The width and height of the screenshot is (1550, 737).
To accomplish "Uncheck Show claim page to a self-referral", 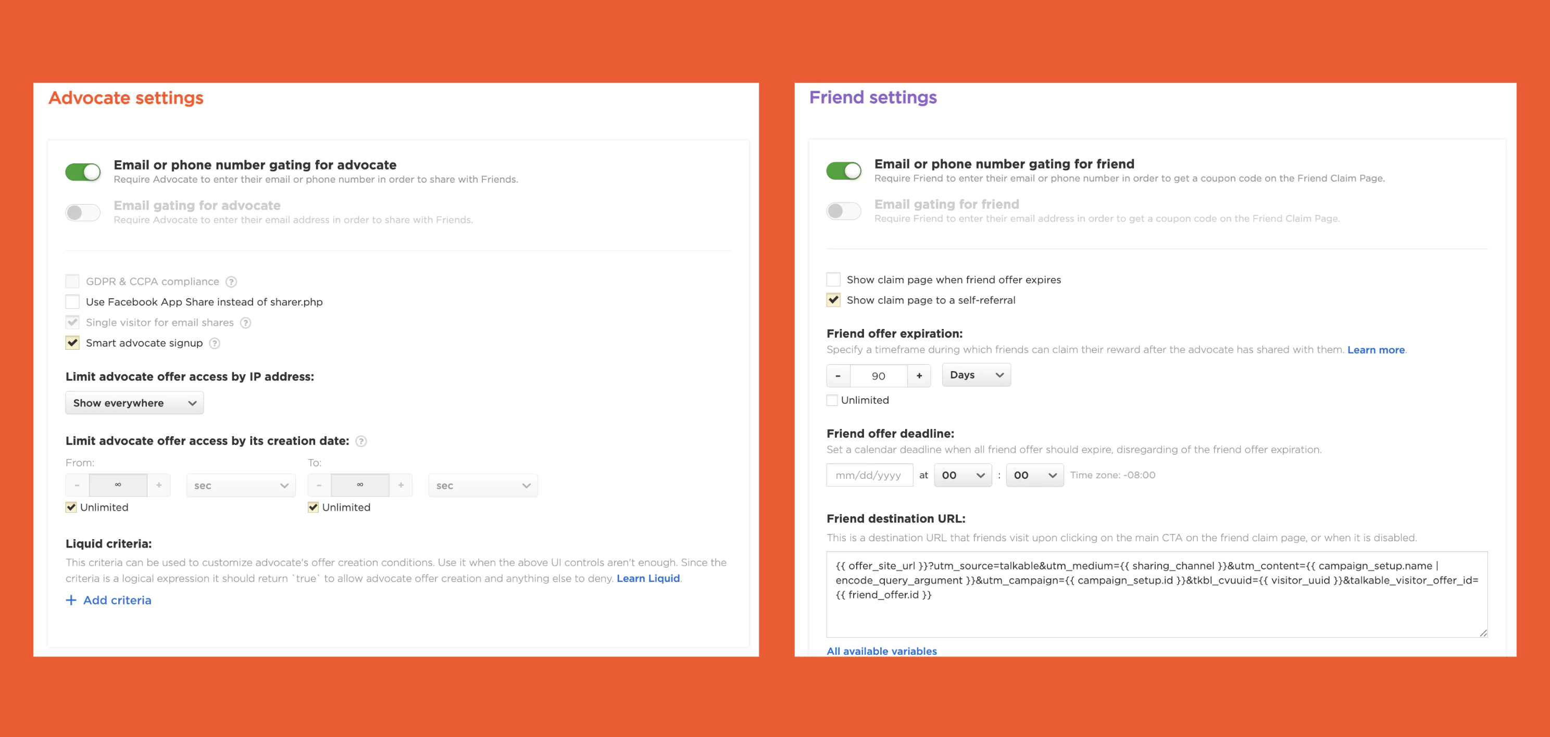I will 833,300.
